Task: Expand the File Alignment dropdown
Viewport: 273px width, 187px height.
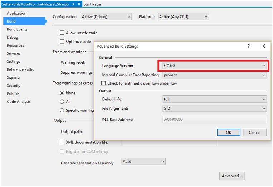Action: point(214,108)
